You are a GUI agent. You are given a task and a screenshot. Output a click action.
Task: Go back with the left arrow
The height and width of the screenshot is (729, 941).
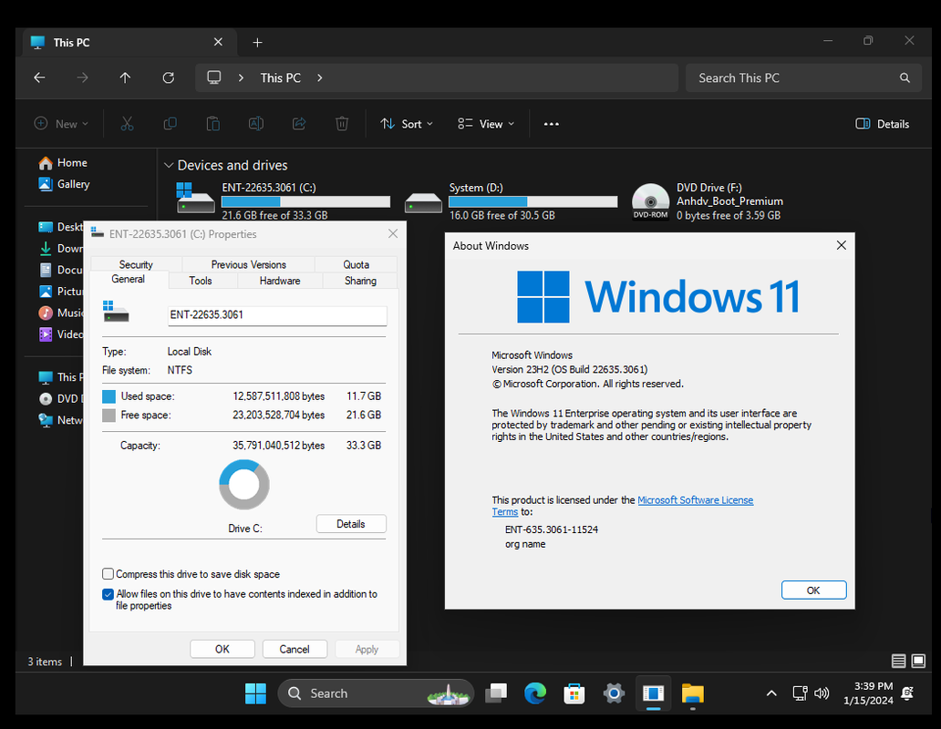click(x=39, y=78)
